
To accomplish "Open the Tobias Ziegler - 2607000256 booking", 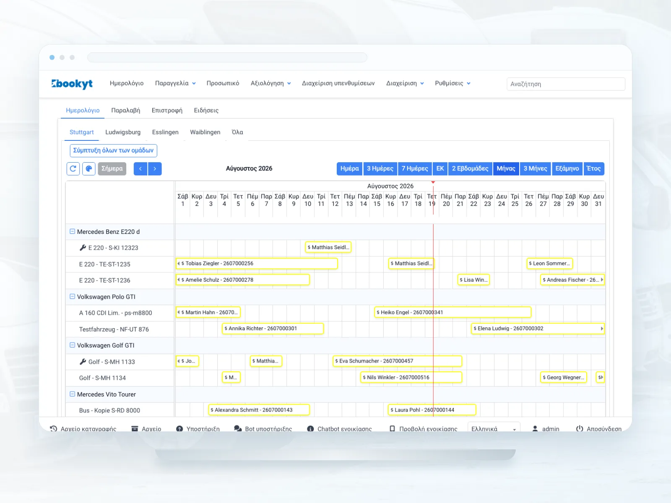I will click(257, 264).
